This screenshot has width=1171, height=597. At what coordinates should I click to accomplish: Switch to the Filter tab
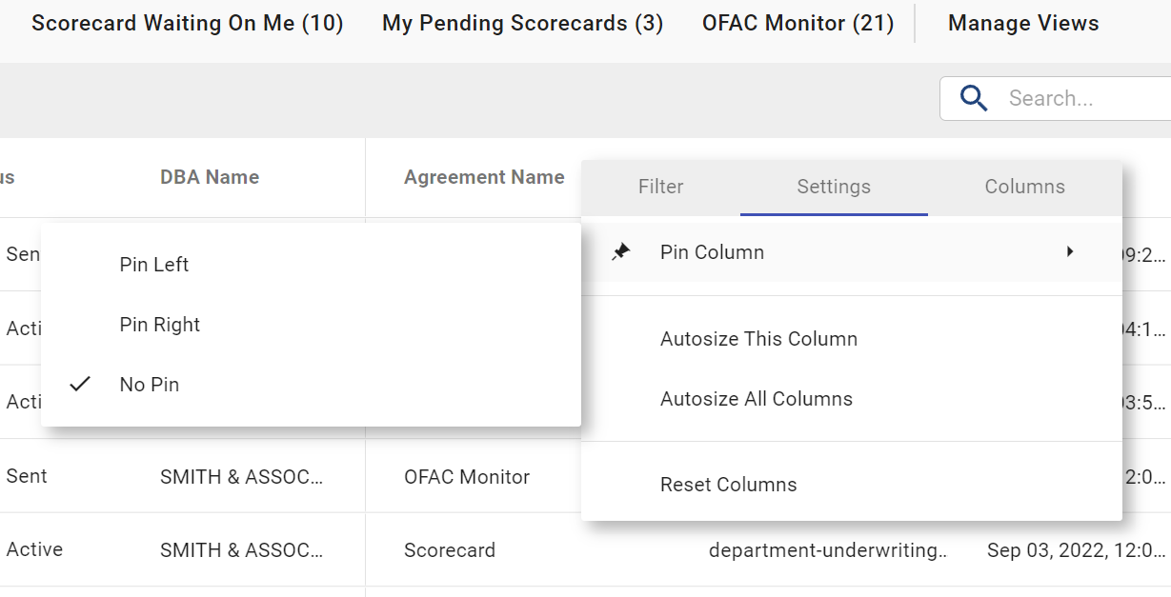(660, 187)
